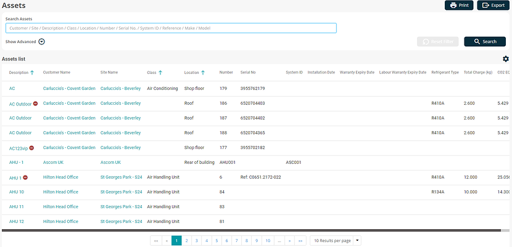This screenshot has width=512, height=247.
Task: Open AC Outdoor asset numbered 188
Action: [x=20, y=132]
